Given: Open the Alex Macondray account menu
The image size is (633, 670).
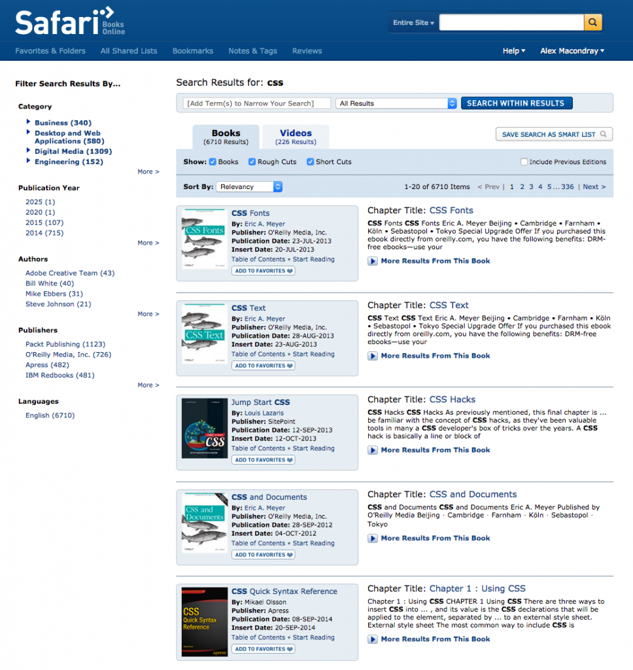Looking at the screenshot, I should 572,51.
